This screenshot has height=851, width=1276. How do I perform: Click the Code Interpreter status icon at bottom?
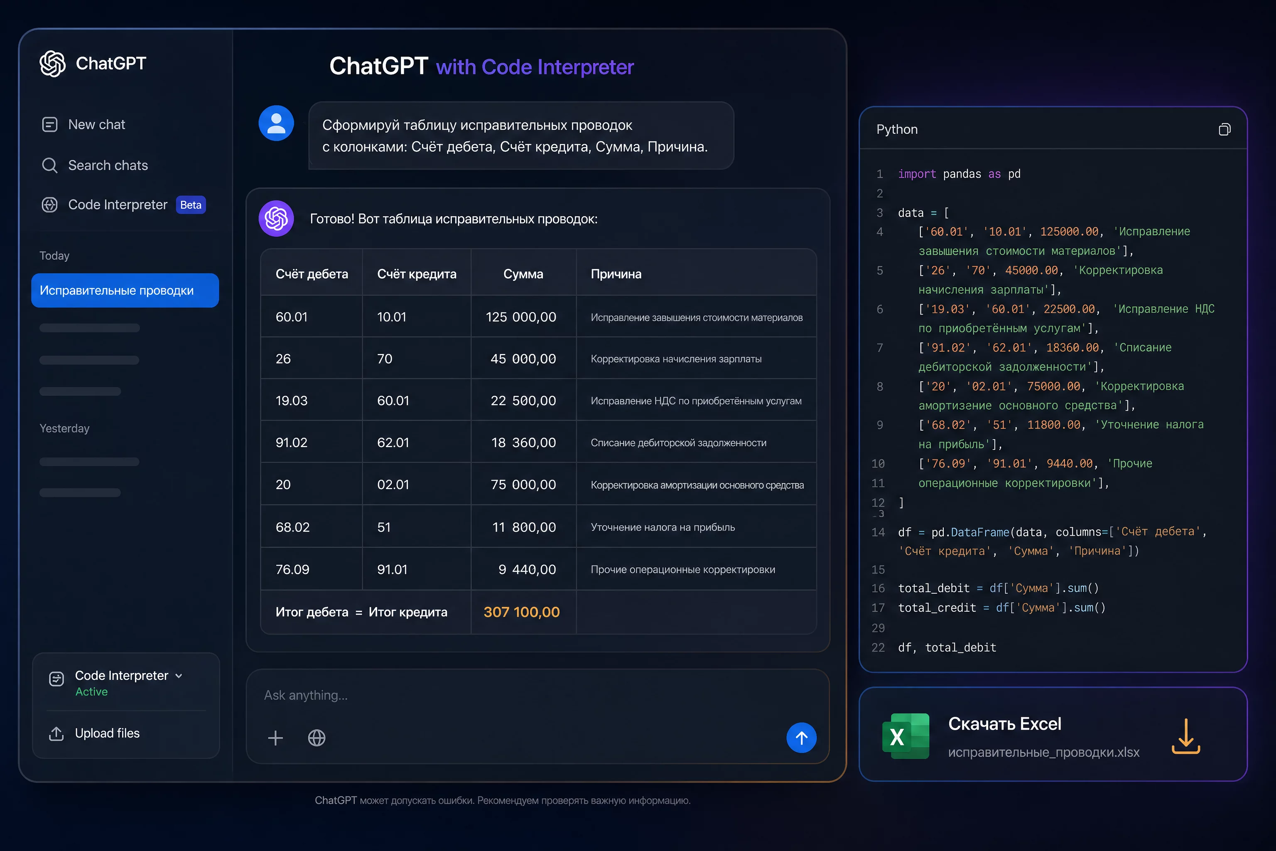[x=56, y=679]
